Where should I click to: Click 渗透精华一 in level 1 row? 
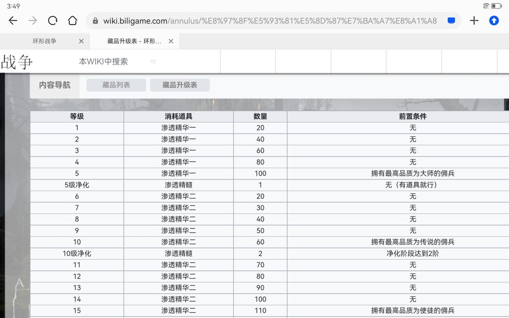click(179, 128)
